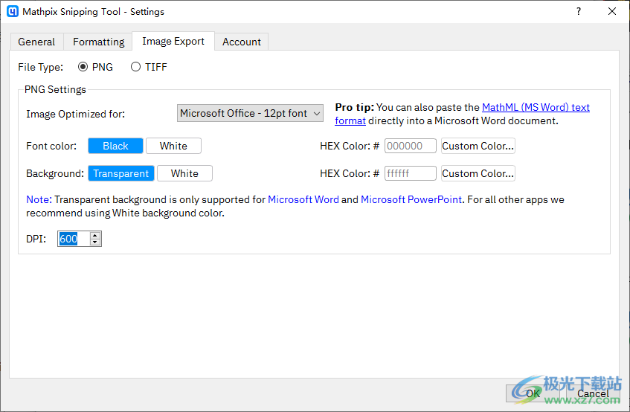The height and width of the screenshot is (412, 630).
Task: Set font color to White
Action: click(173, 146)
